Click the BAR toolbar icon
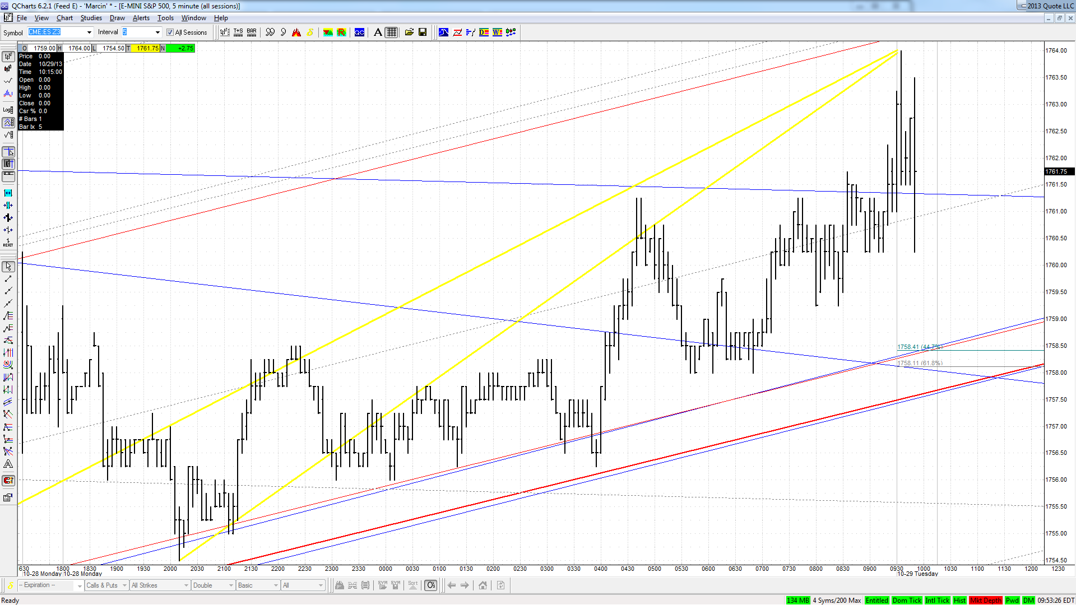The width and height of the screenshot is (1076, 605). click(252, 32)
